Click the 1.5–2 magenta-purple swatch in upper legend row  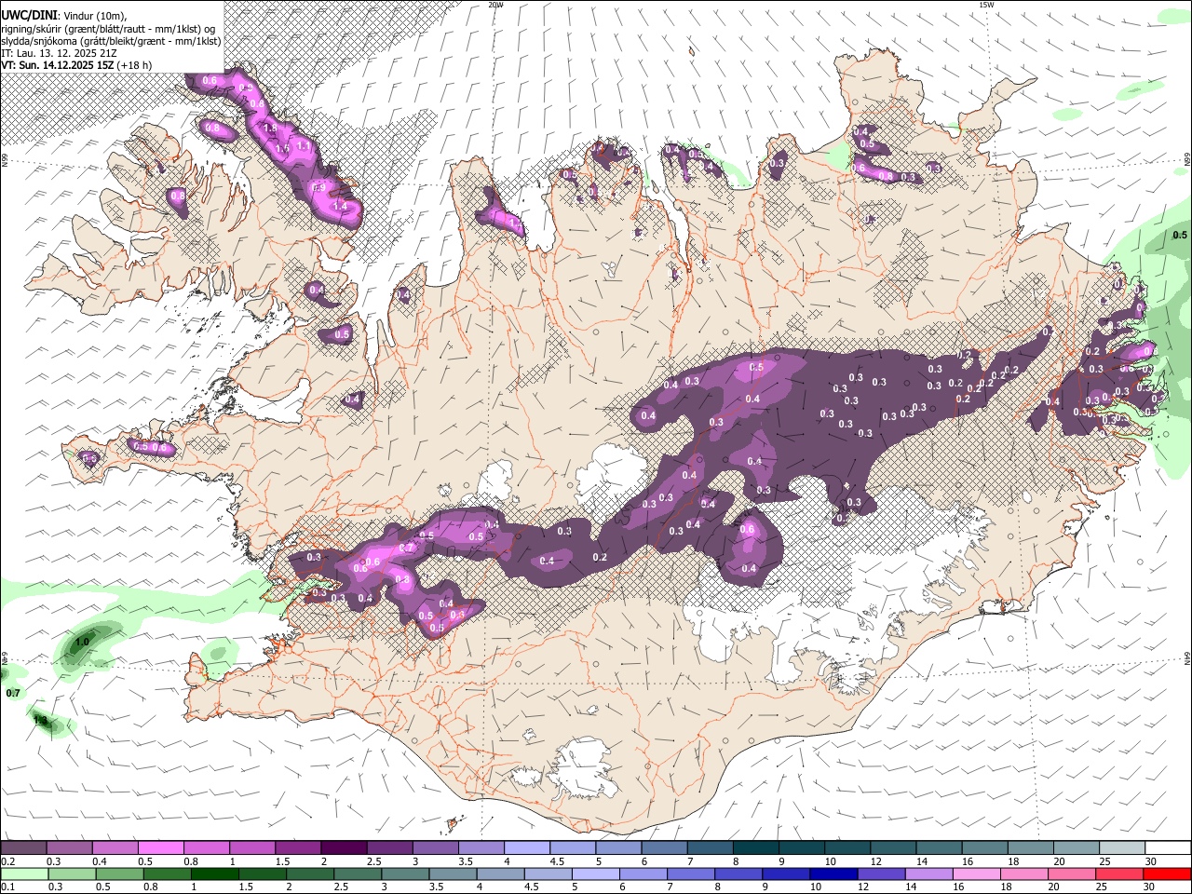tap(298, 847)
